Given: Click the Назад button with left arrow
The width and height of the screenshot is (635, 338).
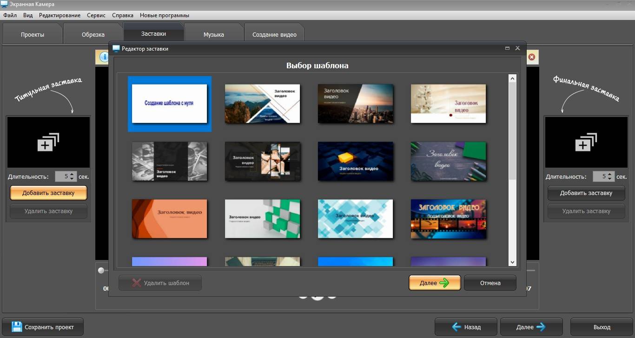Looking at the screenshot, I should pos(466,327).
